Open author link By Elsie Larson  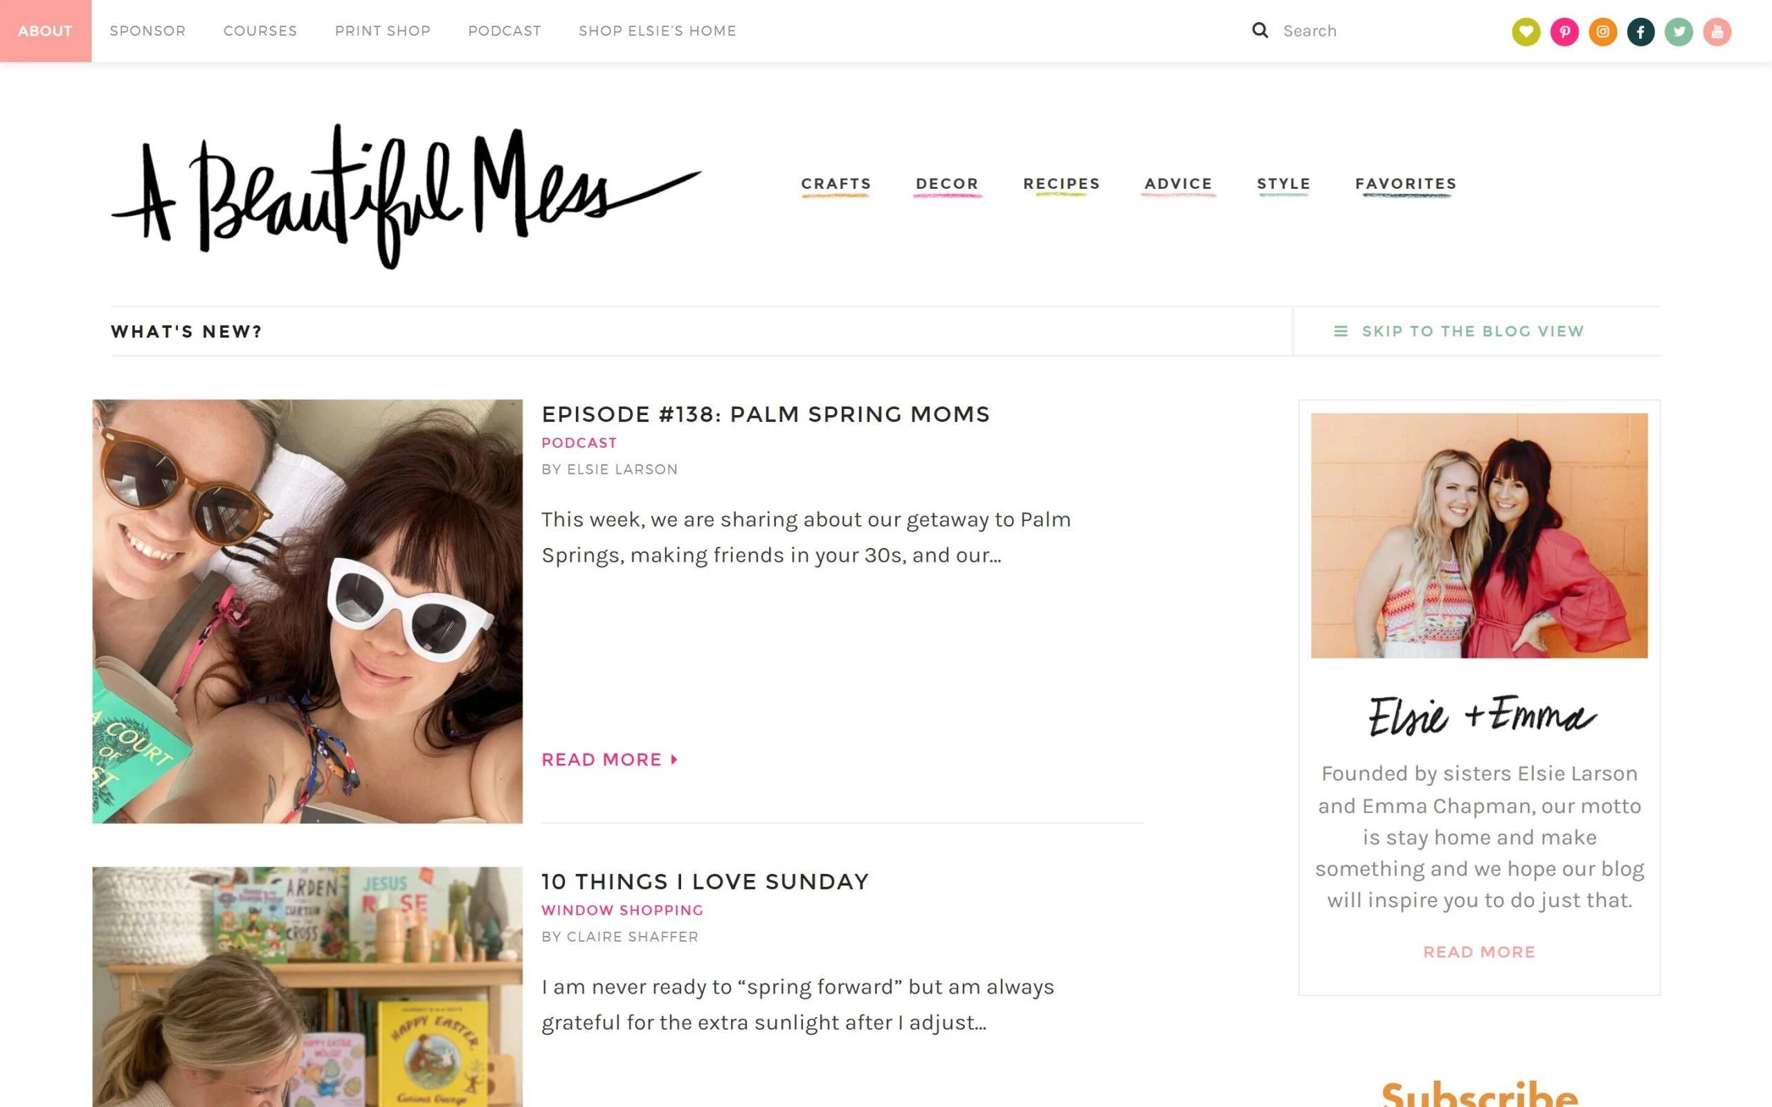click(x=609, y=469)
